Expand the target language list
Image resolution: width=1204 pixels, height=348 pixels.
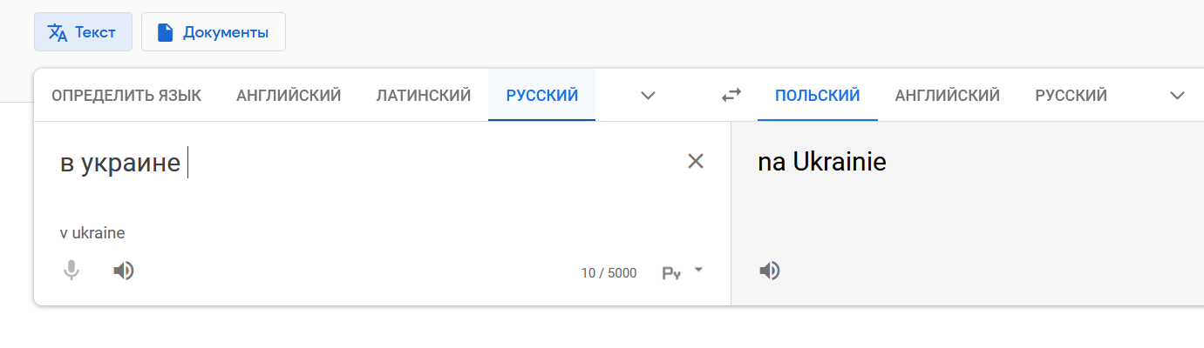point(1178,96)
